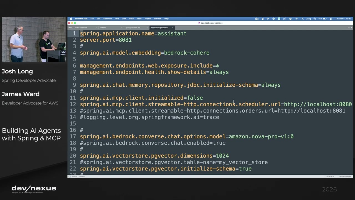Image resolution: width=355 pixels, height=200 pixels.
Task: Click the spring.application.name=assistant line
Action: pyautogui.click(x=133, y=33)
